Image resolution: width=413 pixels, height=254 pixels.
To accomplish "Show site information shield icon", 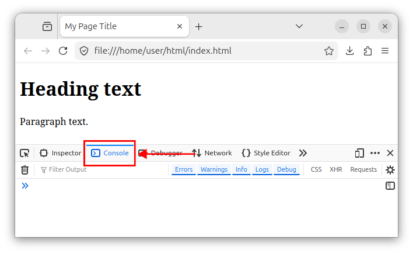I will point(84,51).
